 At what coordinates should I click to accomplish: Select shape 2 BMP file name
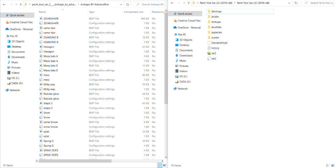(48, 103)
